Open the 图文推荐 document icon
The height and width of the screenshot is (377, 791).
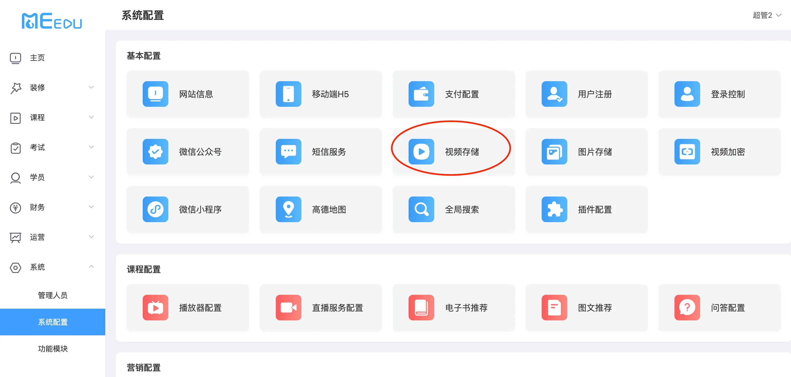(554, 307)
